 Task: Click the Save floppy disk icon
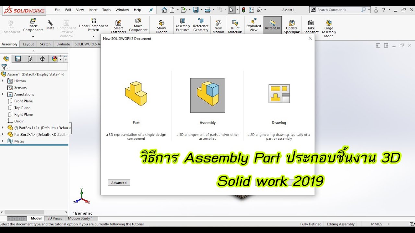196,10
